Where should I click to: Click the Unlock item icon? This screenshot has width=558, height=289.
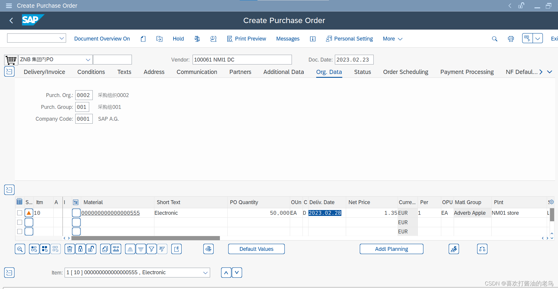(91, 249)
